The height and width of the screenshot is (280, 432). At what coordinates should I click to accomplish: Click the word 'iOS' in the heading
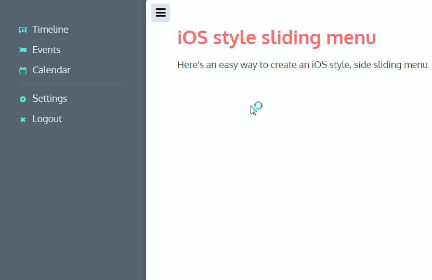pyautogui.click(x=194, y=38)
